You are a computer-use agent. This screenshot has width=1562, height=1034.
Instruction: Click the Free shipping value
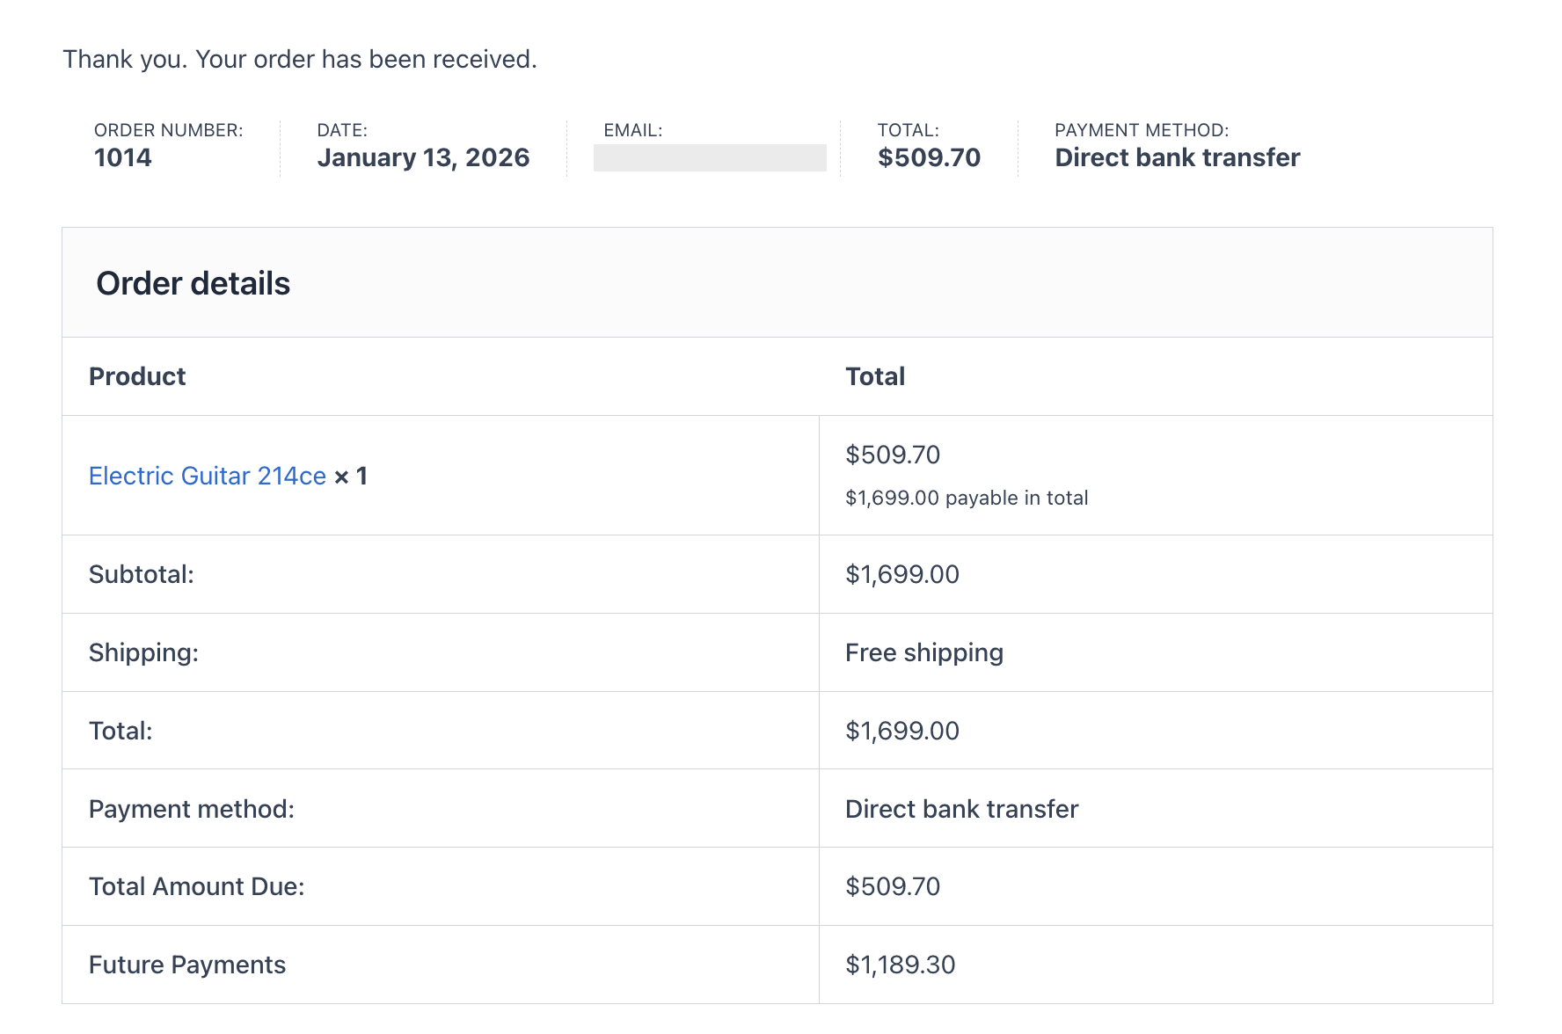click(924, 652)
